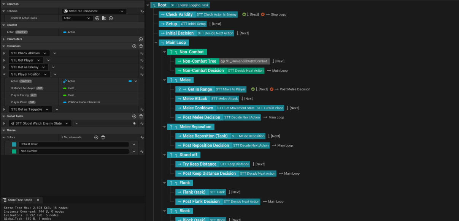Click the debug breakpoint icon on Global Watch Enemy State
Image resolution: width=459 pixels, height=221 pixels.
pos(134,123)
